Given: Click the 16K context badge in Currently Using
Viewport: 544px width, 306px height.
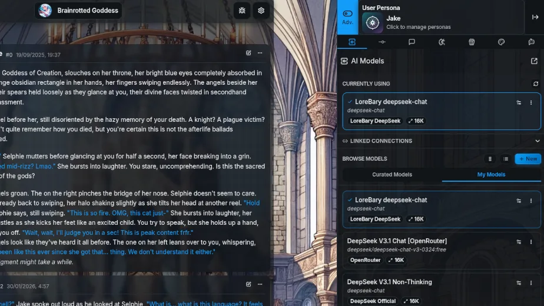Looking at the screenshot, I should tap(416, 121).
